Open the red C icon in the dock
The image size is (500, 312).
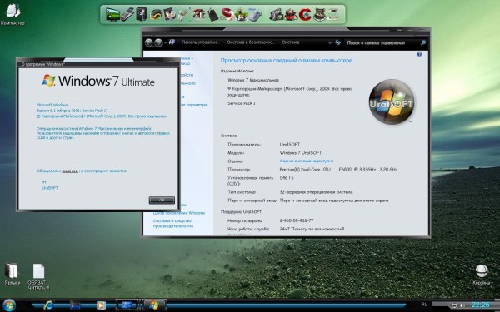coord(305,15)
